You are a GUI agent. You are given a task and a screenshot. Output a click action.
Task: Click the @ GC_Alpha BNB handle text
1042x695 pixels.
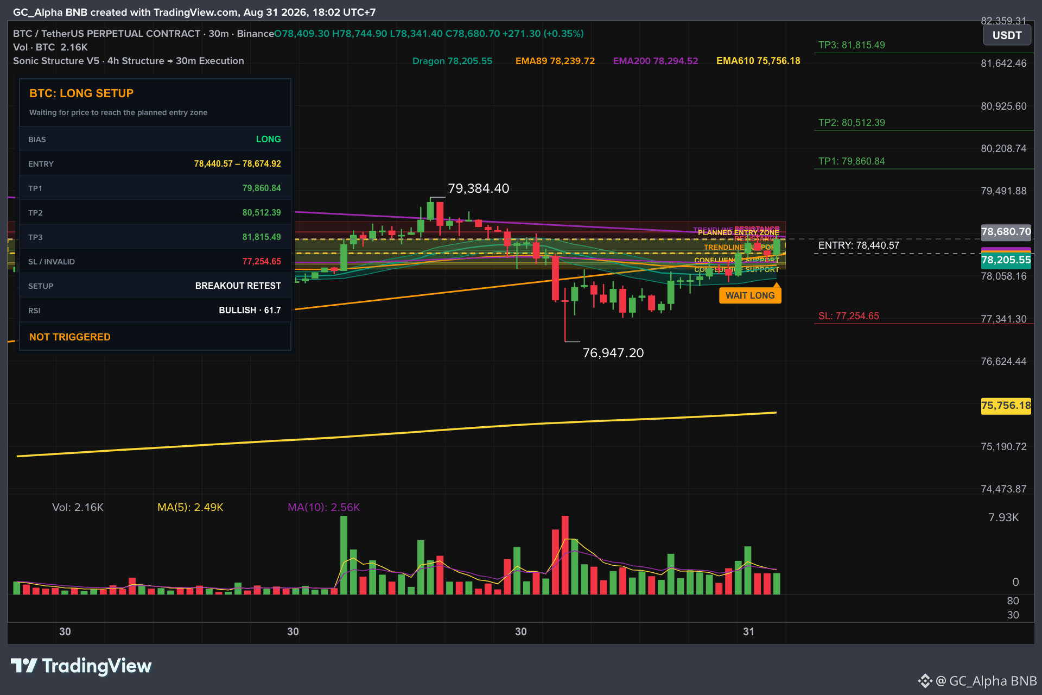(x=986, y=681)
